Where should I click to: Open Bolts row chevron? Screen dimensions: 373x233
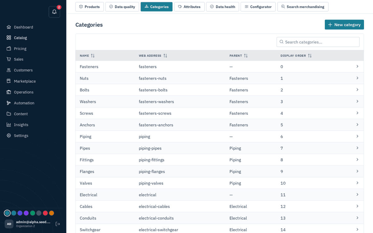357,90
